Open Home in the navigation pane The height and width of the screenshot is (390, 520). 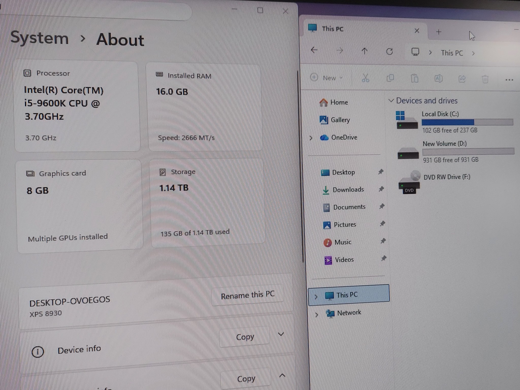(x=334, y=102)
